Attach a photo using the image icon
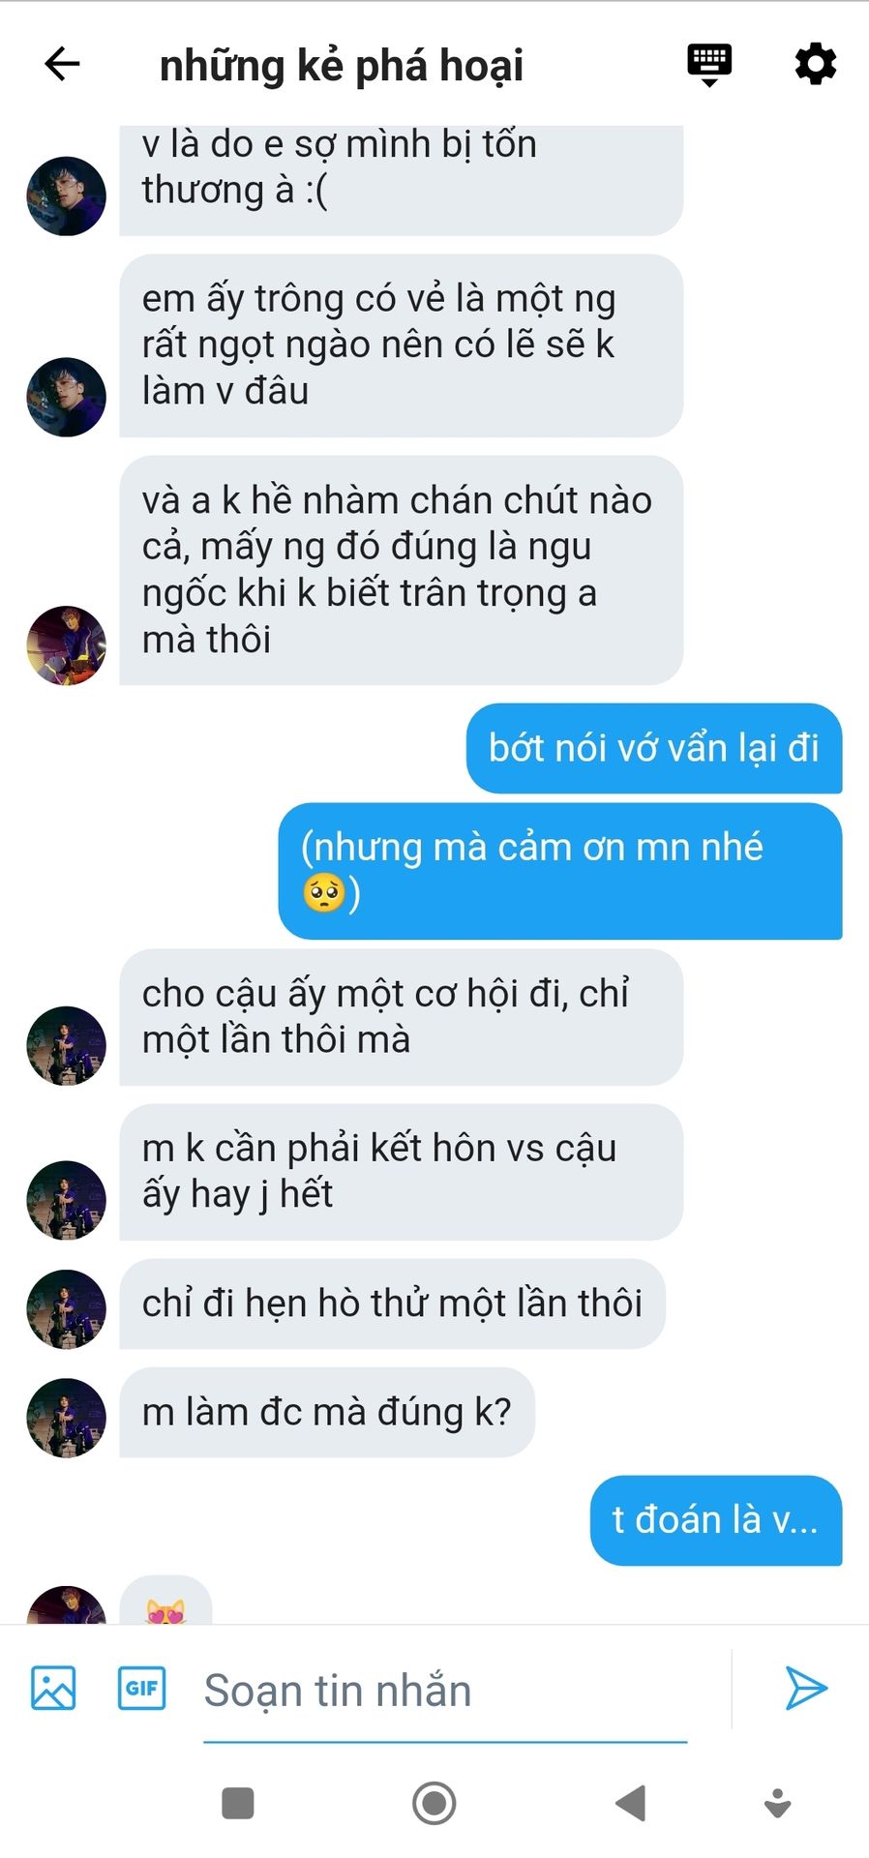 pyautogui.click(x=53, y=1688)
